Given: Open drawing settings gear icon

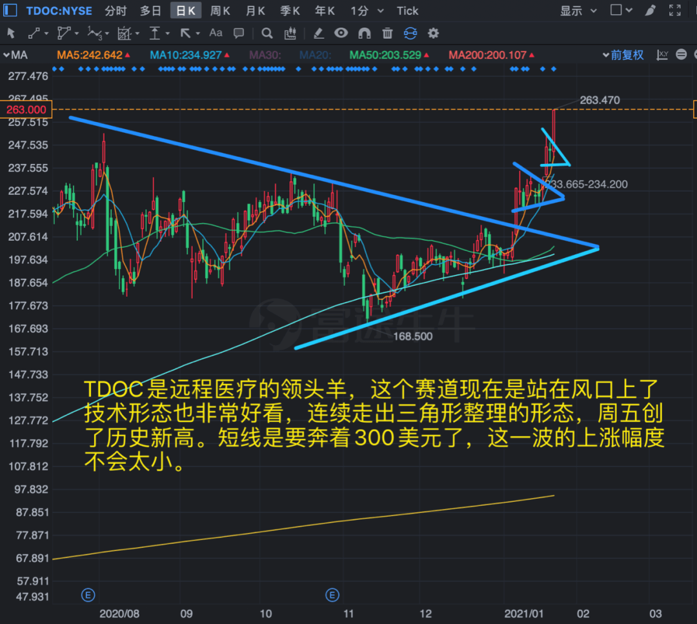Looking at the screenshot, I should (x=434, y=34).
